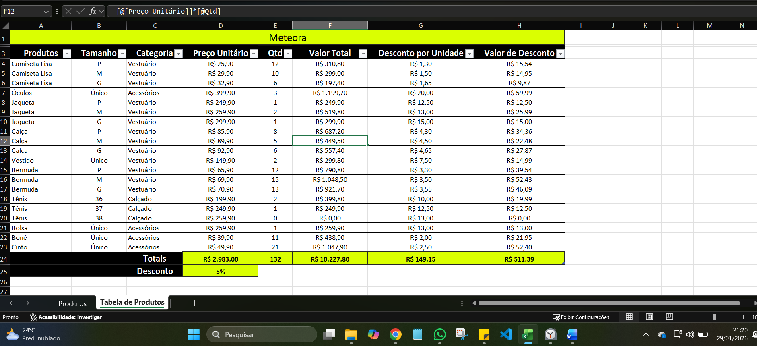Open the Tamanho column filter dropdown
The image size is (757, 346).
tap(122, 54)
